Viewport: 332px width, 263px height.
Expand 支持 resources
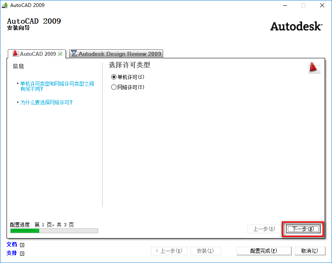click(11, 253)
